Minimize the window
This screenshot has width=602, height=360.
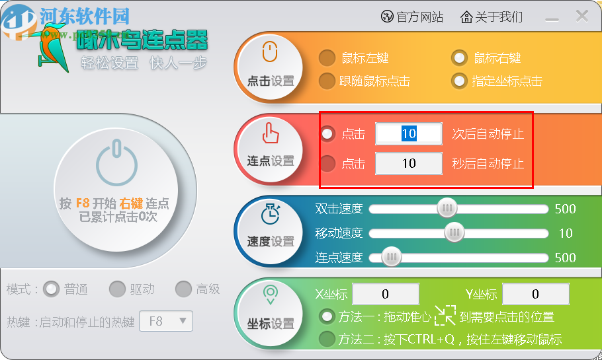click(x=552, y=18)
